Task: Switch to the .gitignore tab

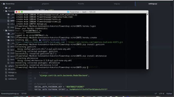Action: 45,4
